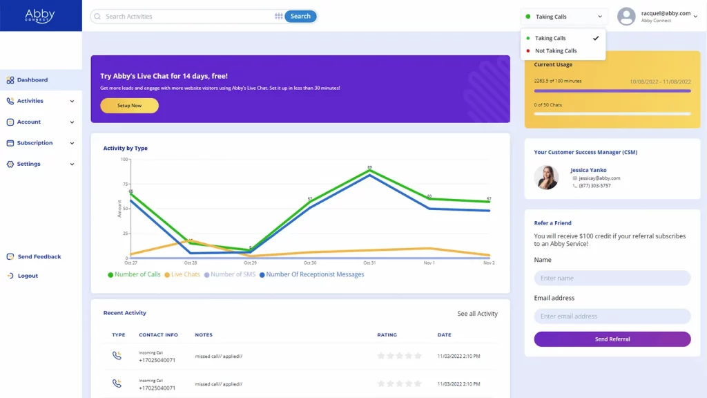Click the Logout arrow icon
This screenshot has height=398, width=707.
pos(10,276)
